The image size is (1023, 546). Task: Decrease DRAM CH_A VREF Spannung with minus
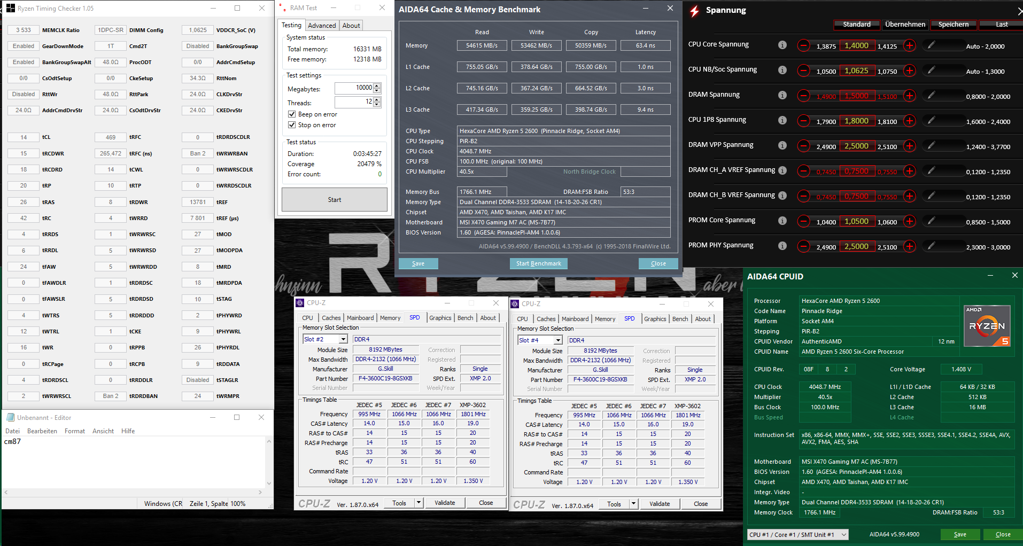[803, 171]
